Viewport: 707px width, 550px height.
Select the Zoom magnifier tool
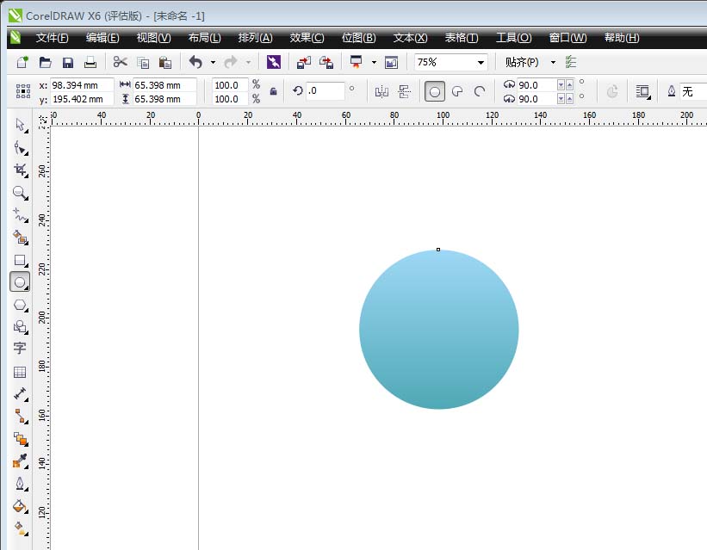pos(20,193)
